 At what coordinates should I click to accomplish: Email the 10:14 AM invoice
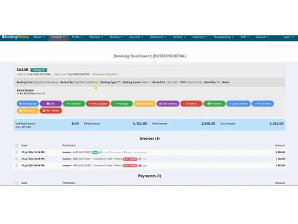(127, 152)
